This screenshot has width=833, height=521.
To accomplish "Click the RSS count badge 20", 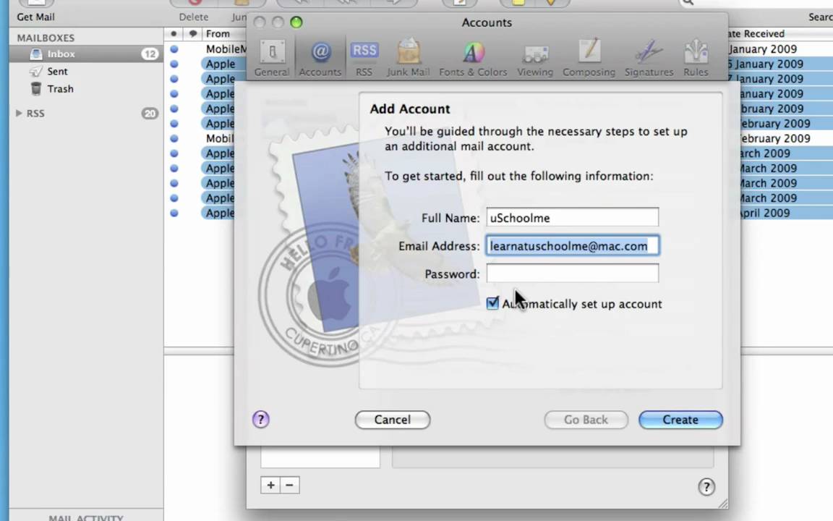I will point(150,113).
